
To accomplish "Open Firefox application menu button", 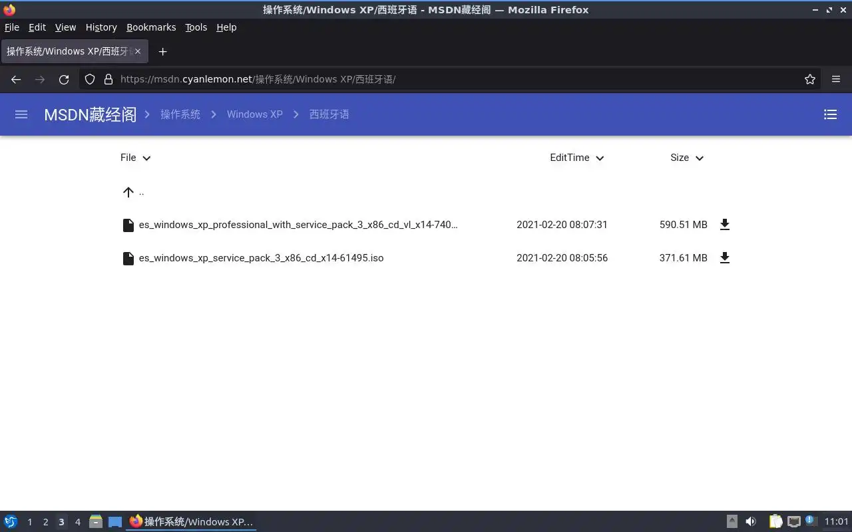I will click(836, 79).
